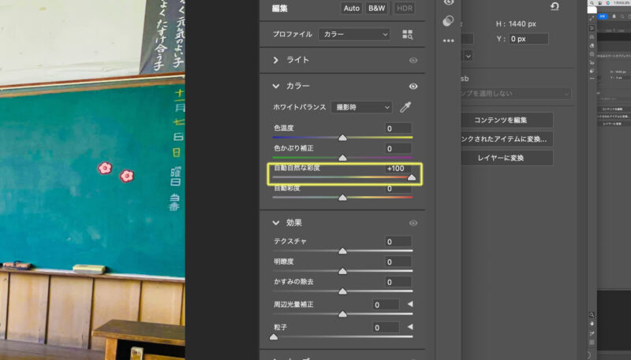Click コンテンツを編集 button
The width and height of the screenshot is (631, 360).
[x=507, y=121]
